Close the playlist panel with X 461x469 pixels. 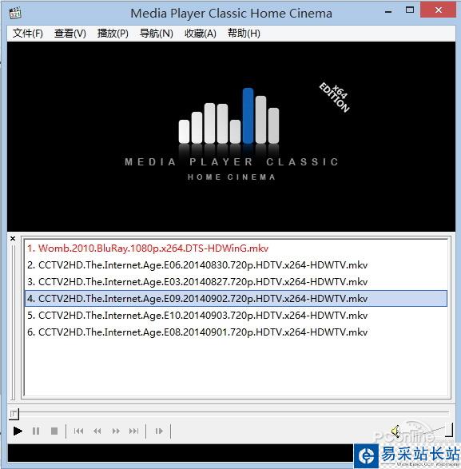(x=13, y=238)
